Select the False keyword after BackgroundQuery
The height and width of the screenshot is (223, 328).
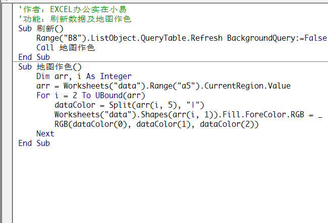(316, 38)
